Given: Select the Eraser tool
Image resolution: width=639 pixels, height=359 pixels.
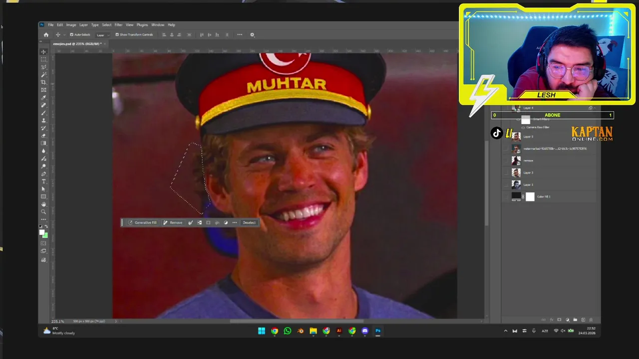Looking at the screenshot, I should 43,136.
